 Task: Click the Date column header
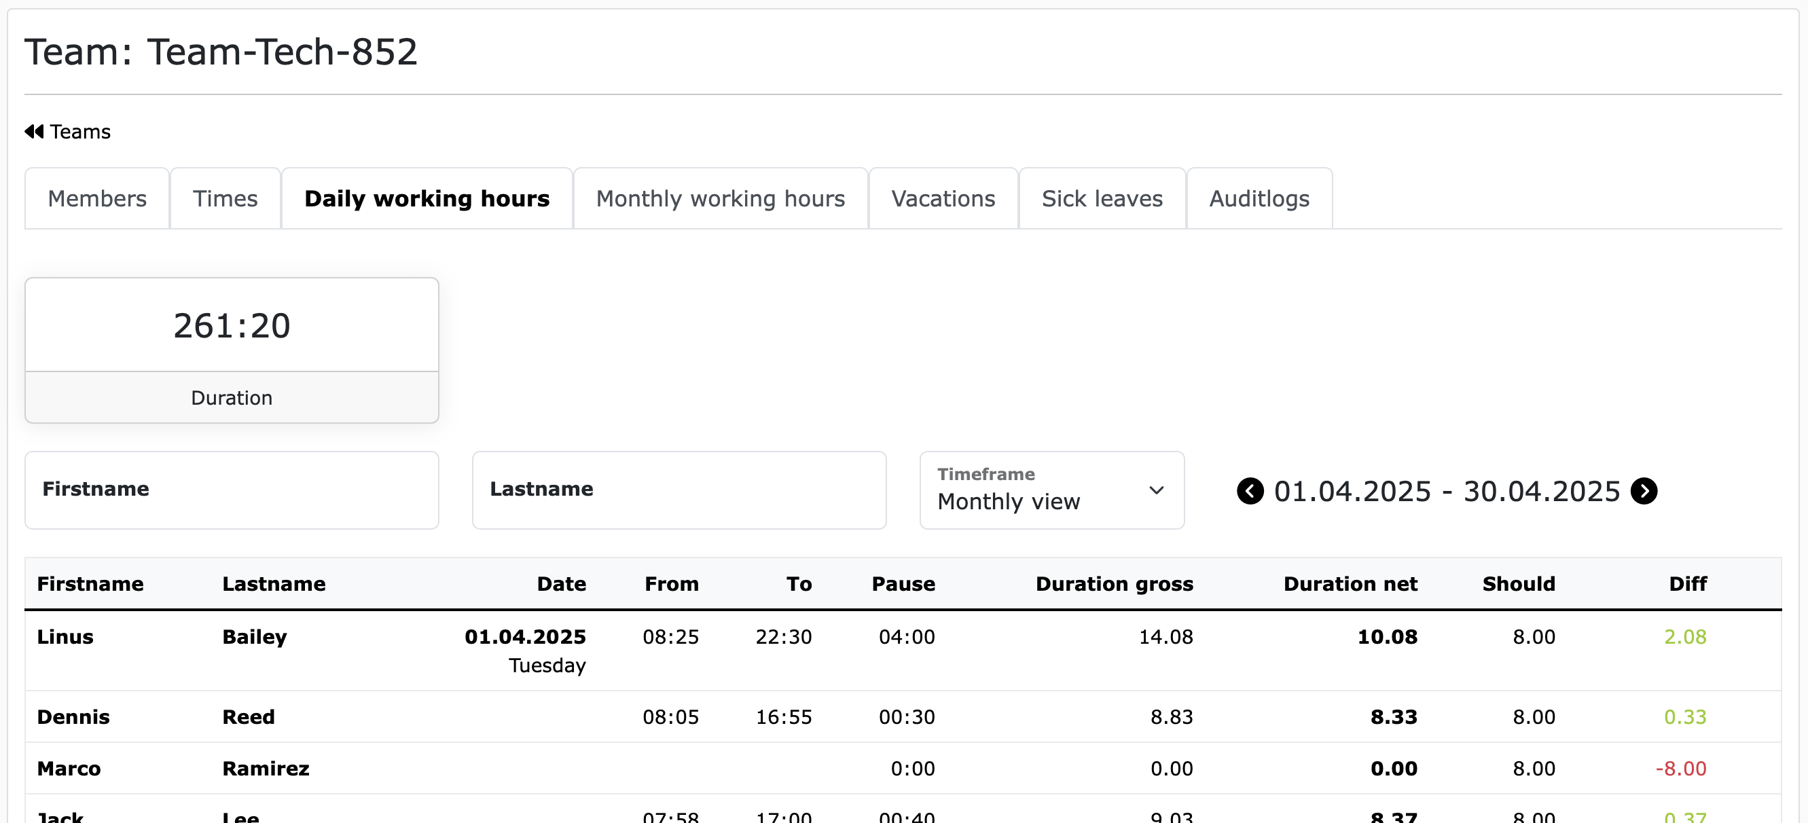(x=561, y=584)
